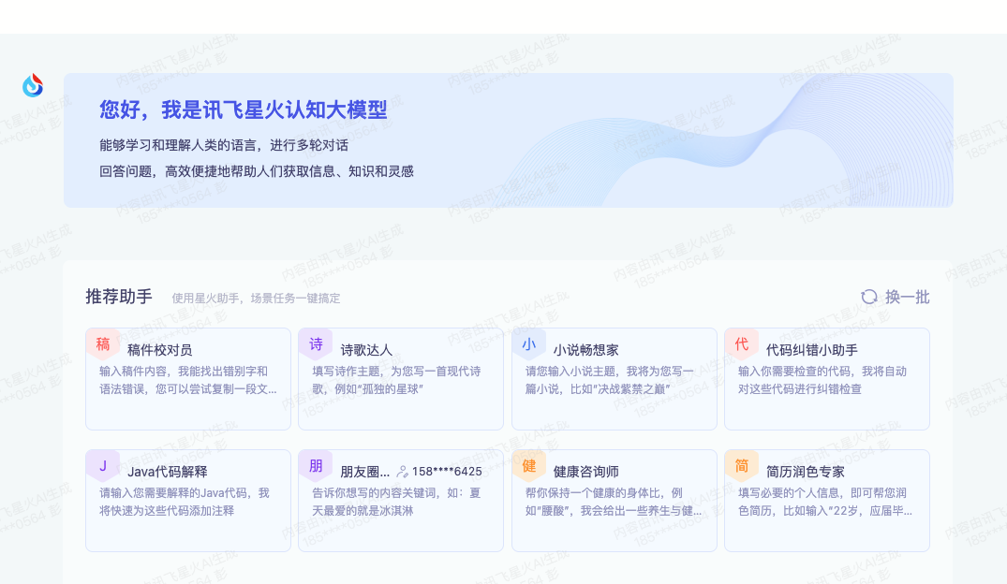
Task: Click the 健 badge icon on the 健康咨询师 card
Action: (528, 466)
